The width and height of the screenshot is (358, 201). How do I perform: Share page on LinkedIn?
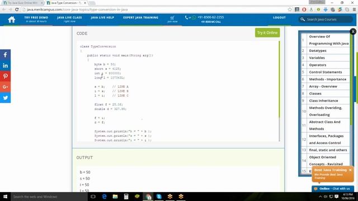coord(5,66)
